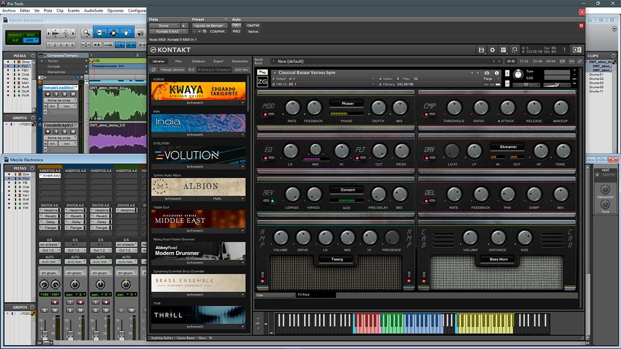Click the COMPAR. compare button

217,32
